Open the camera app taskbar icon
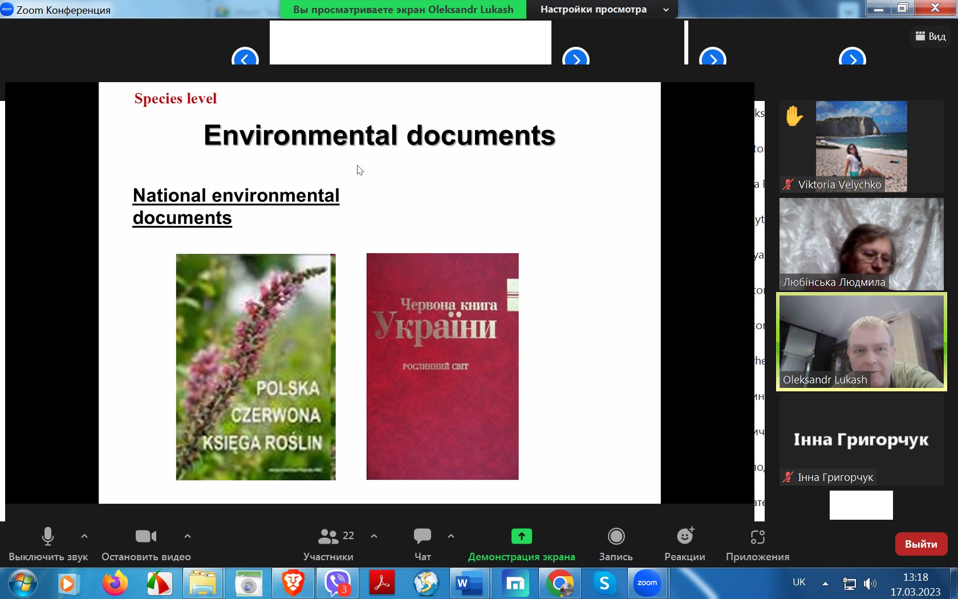Image resolution: width=958 pixels, height=599 pixels. click(x=248, y=584)
